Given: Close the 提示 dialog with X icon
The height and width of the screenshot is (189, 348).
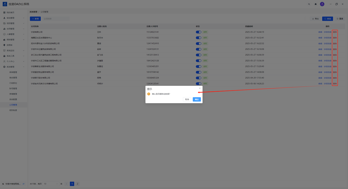Looking at the screenshot, I should click(x=200, y=88).
